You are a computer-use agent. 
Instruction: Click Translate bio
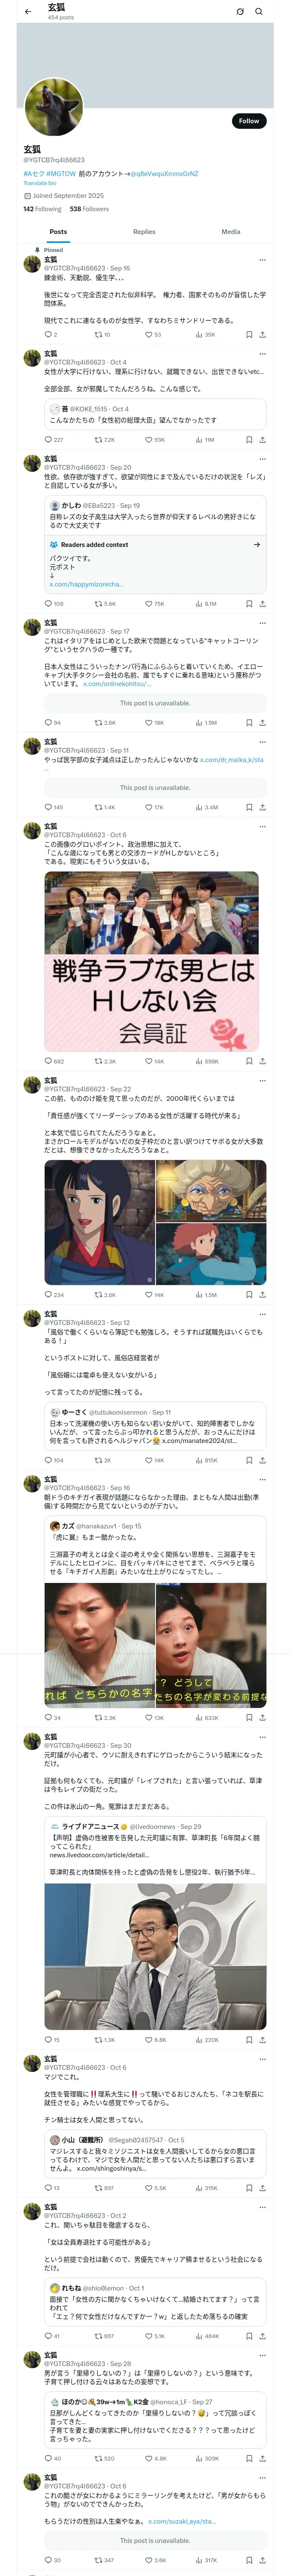coord(40,183)
